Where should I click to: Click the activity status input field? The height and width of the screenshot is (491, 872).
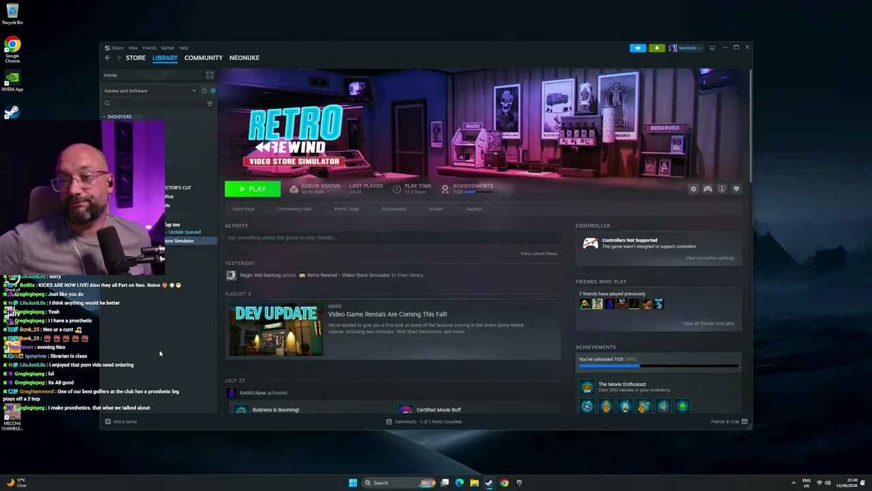pyautogui.click(x=393, y=238)
